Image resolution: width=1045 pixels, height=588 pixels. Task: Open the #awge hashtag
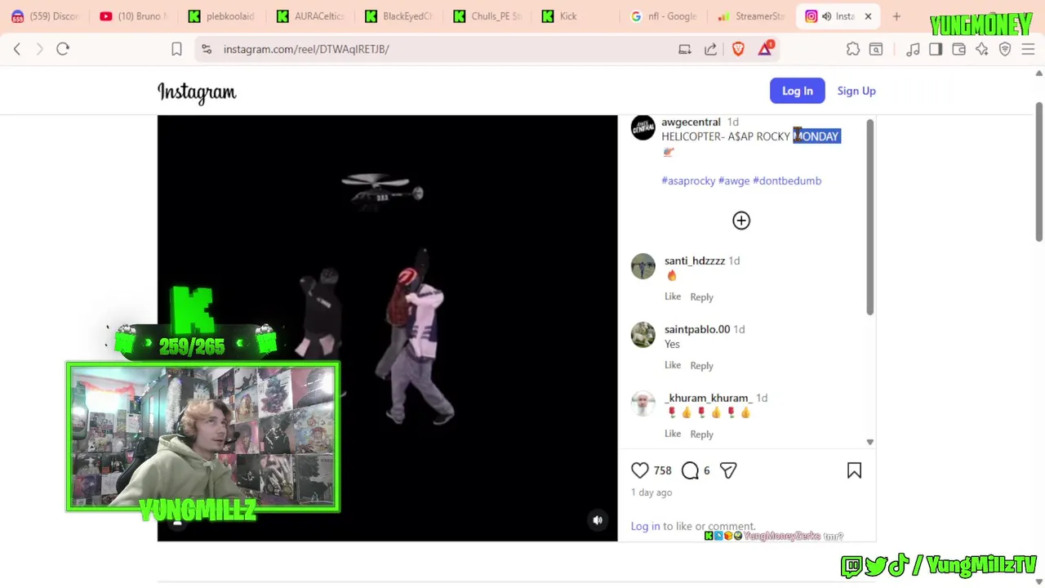coord(734,180)
